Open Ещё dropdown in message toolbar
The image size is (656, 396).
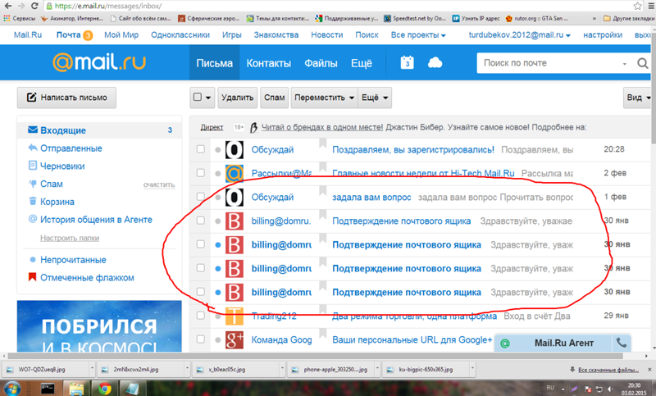click(x=375, y=98)
